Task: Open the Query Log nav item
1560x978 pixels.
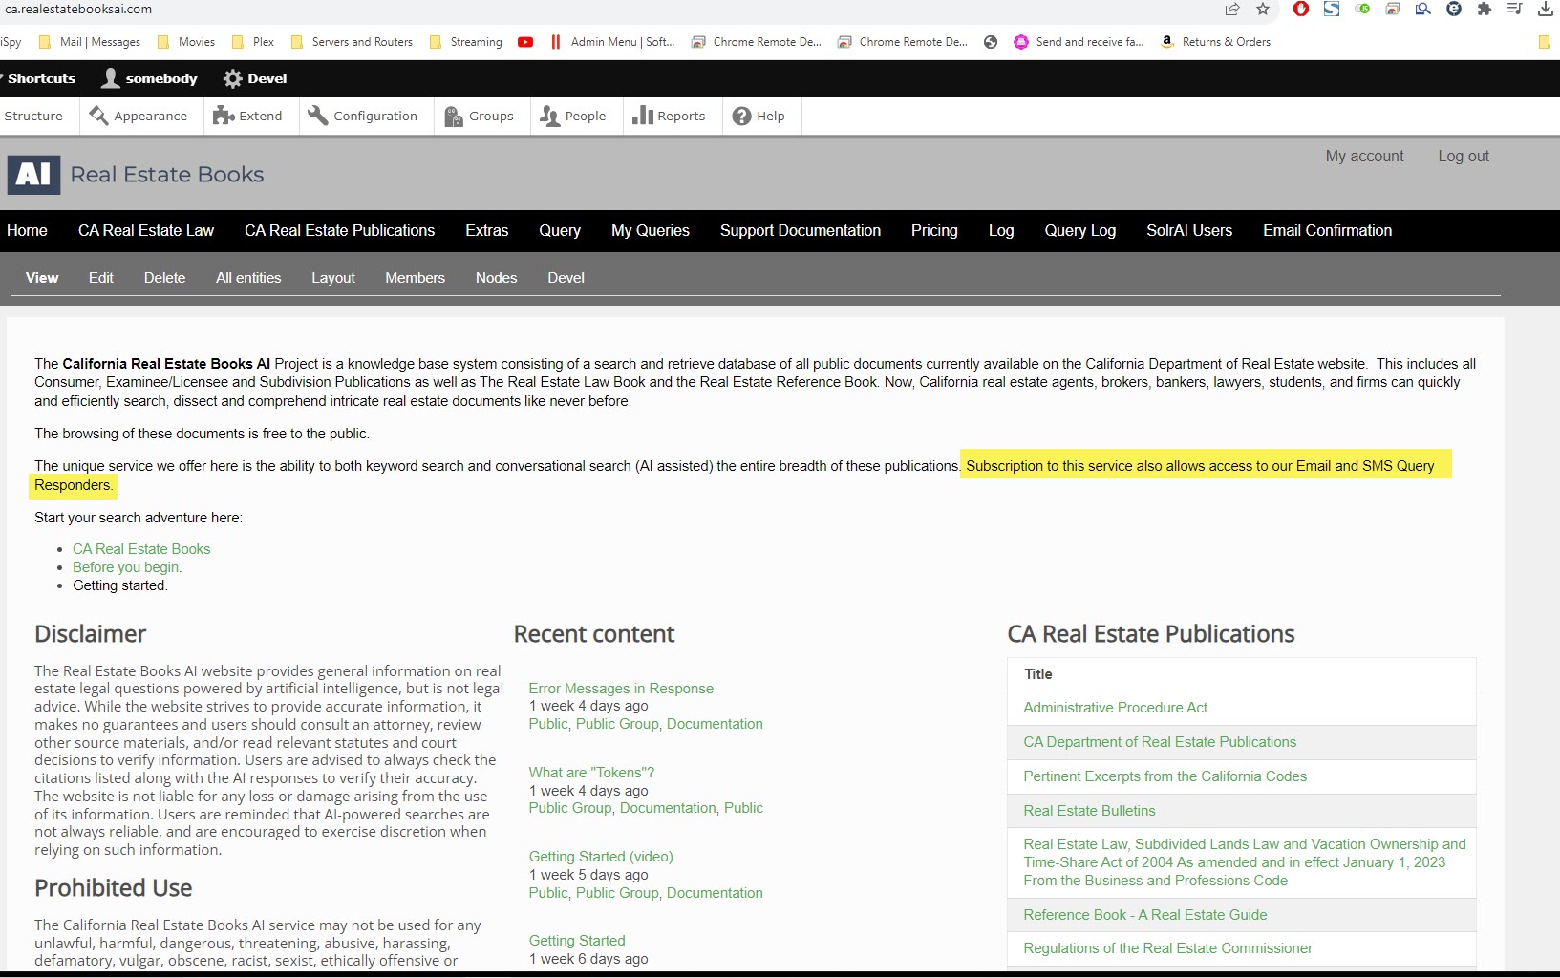Action: click(x=1079, y=230)
